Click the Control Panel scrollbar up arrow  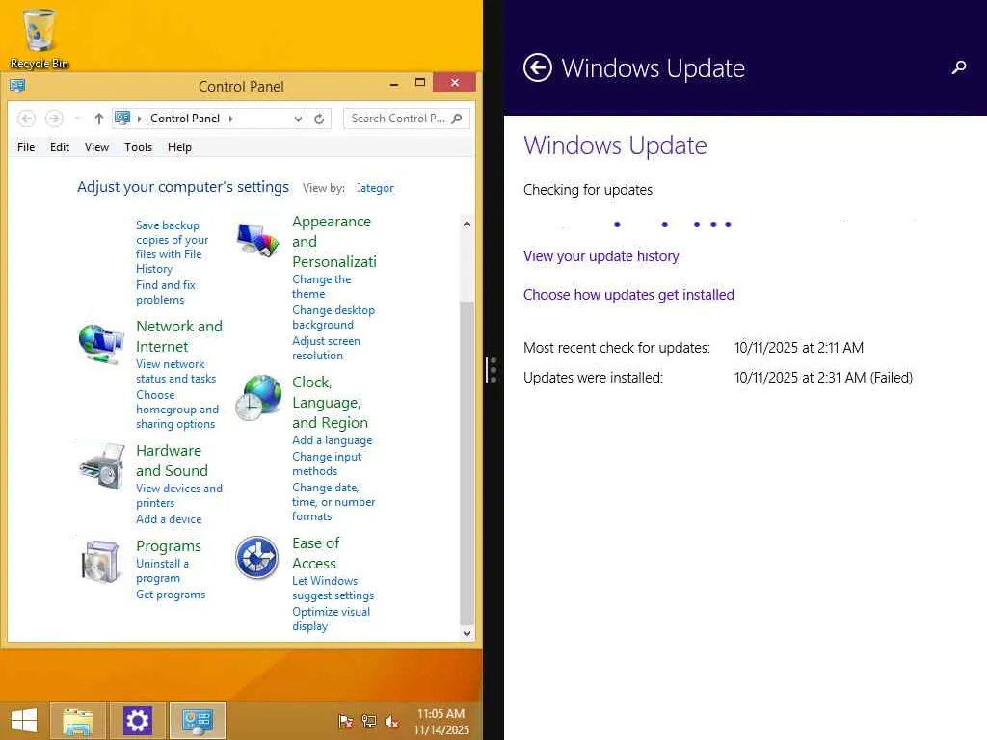(467, 224)
